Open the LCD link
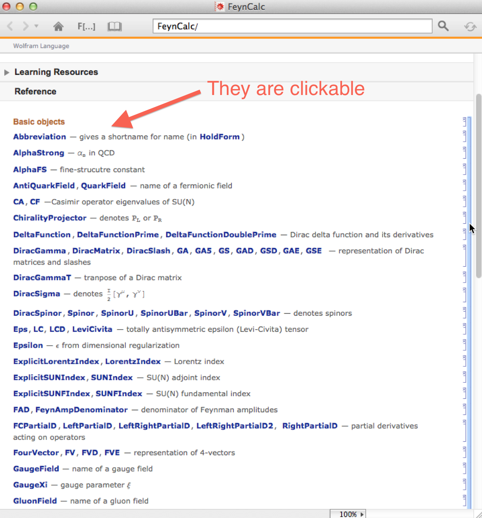 click(57, 329)
